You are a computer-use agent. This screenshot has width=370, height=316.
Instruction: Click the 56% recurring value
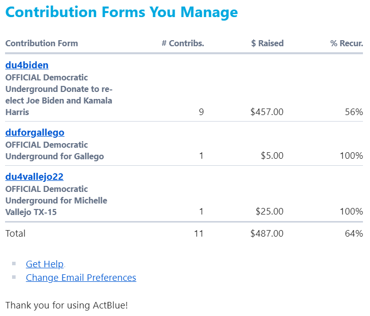(353, 112)
